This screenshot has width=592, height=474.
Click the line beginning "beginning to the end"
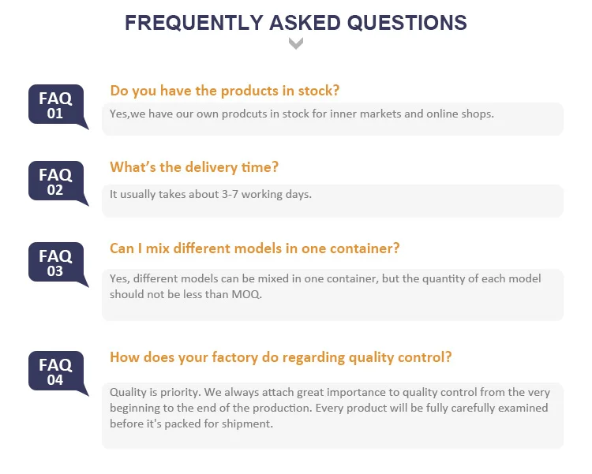tap(328, 408)
